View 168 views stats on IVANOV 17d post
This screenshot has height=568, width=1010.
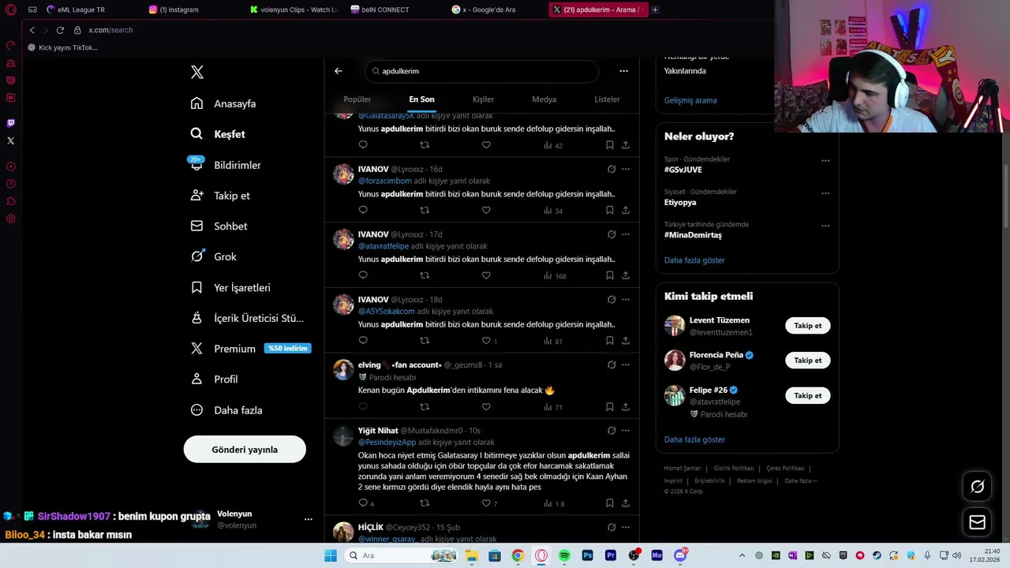[x=555, y=276]
